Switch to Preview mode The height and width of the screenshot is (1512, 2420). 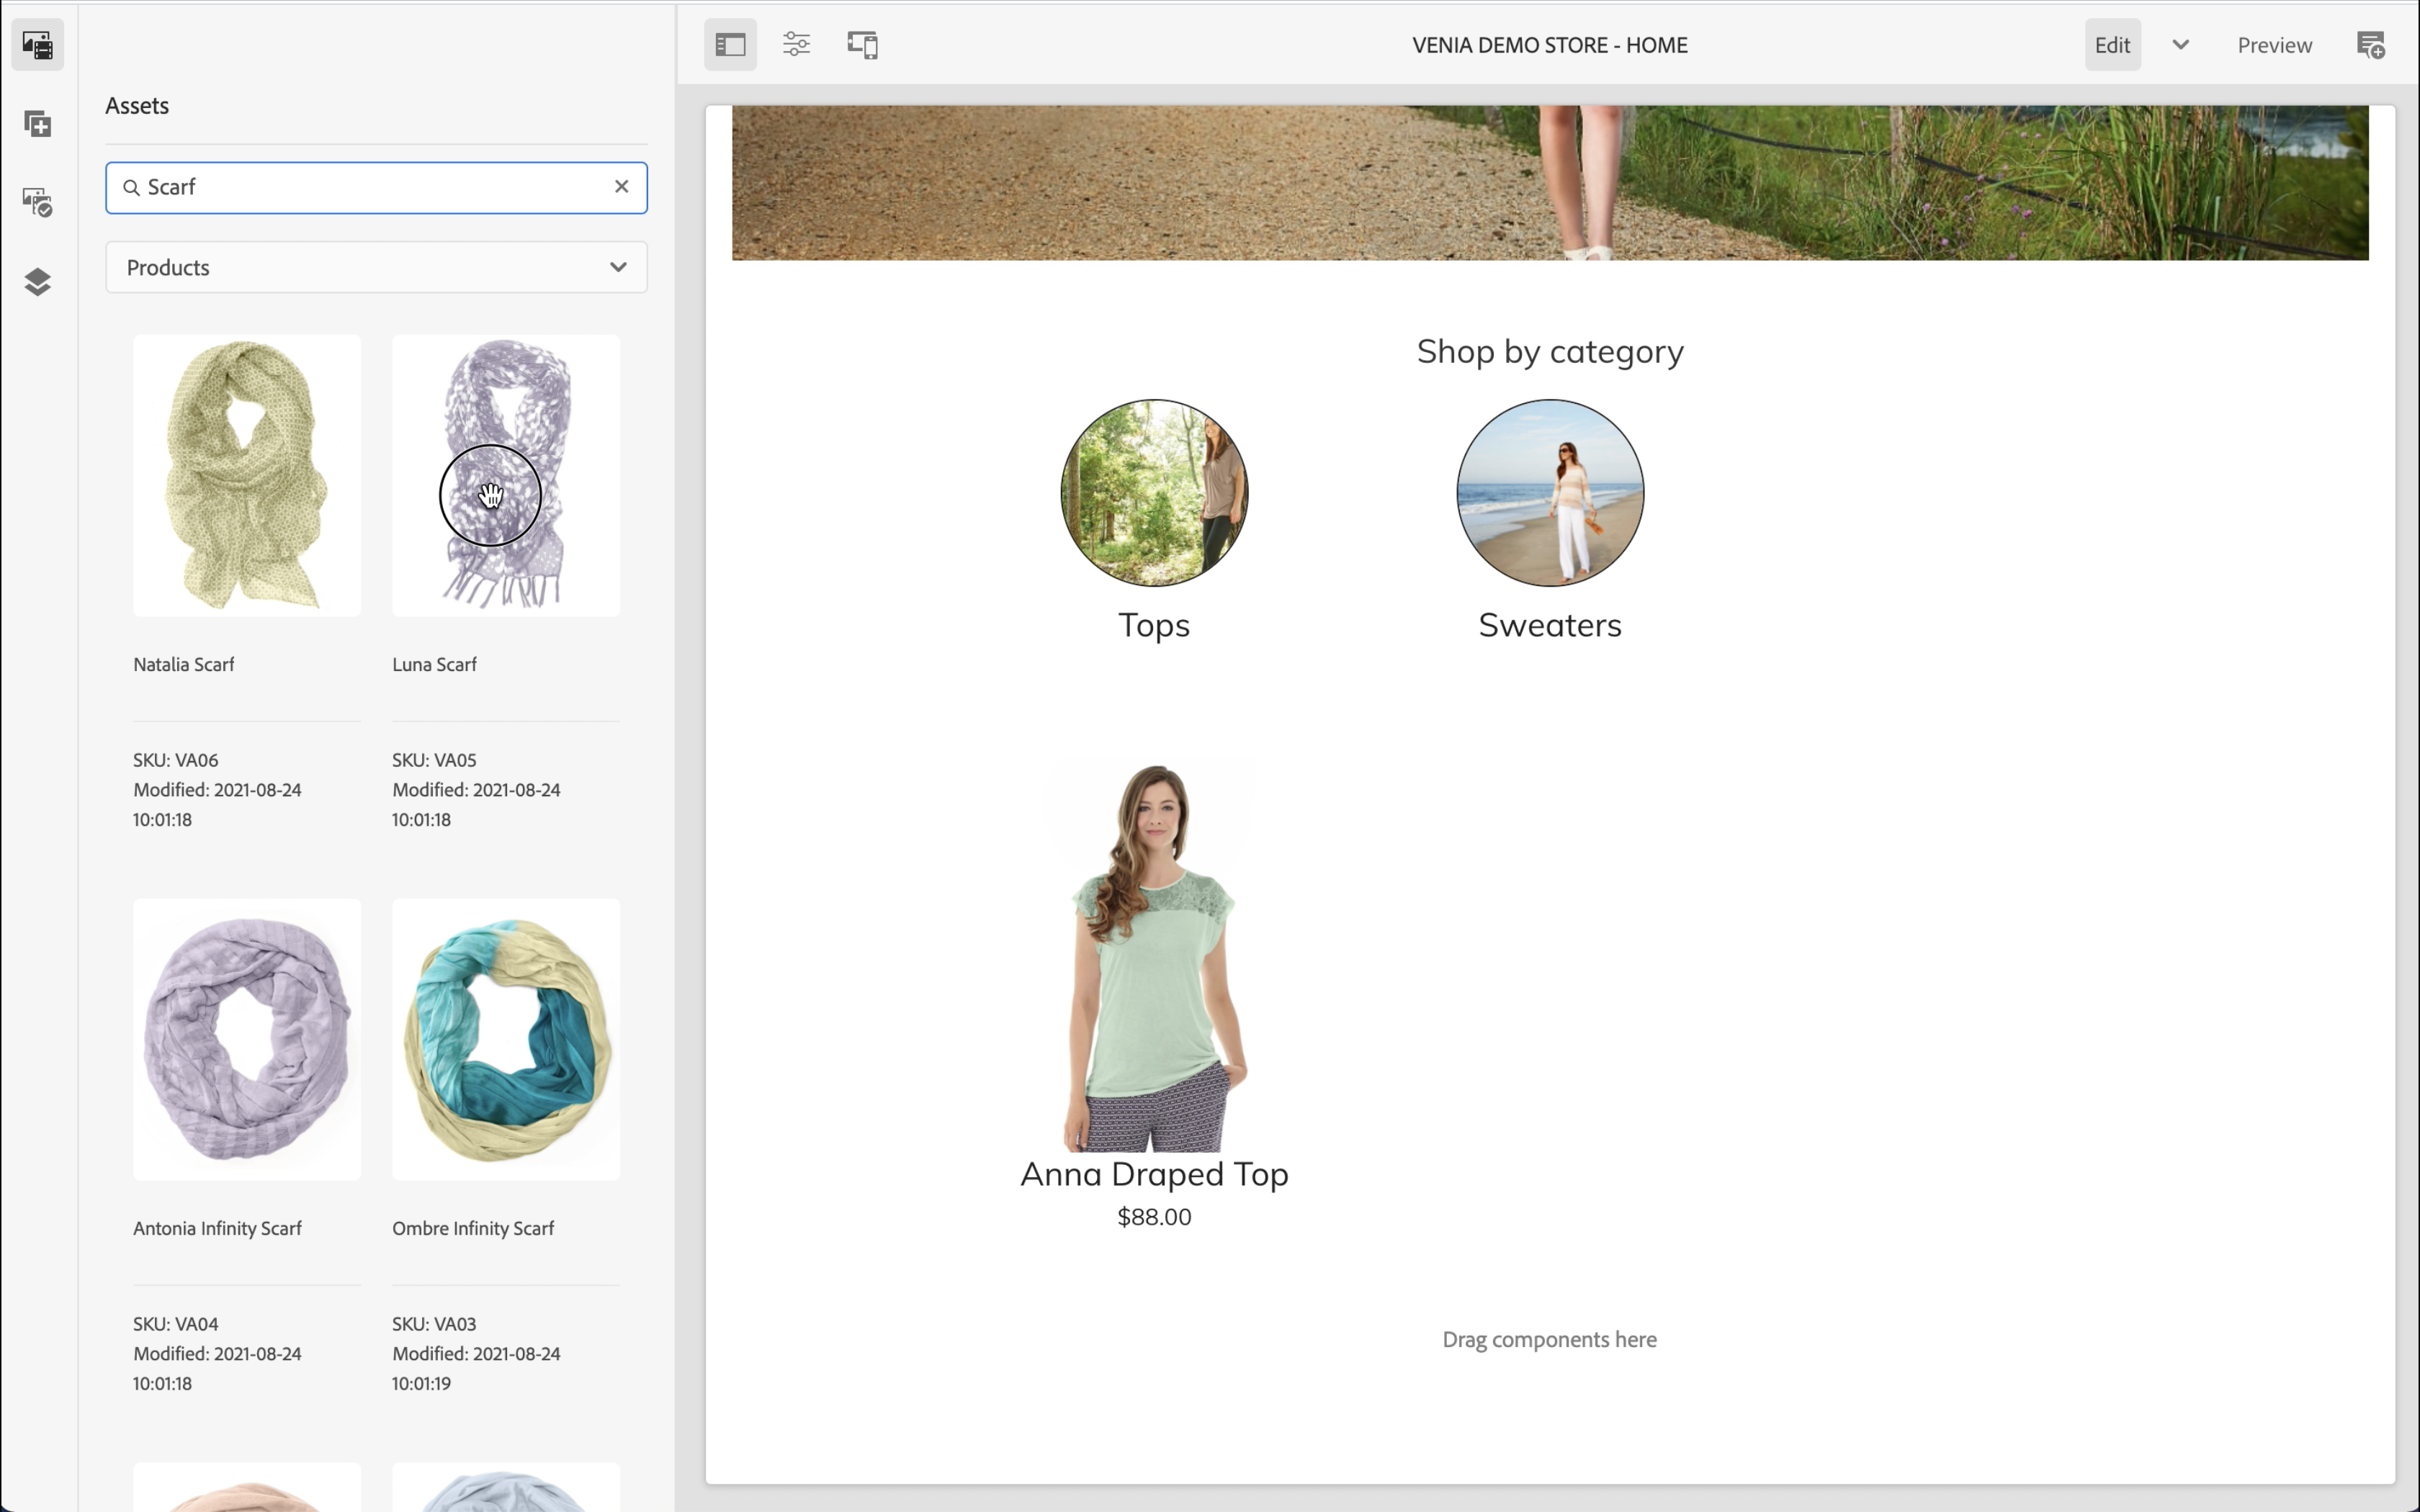coord(2274,45)
